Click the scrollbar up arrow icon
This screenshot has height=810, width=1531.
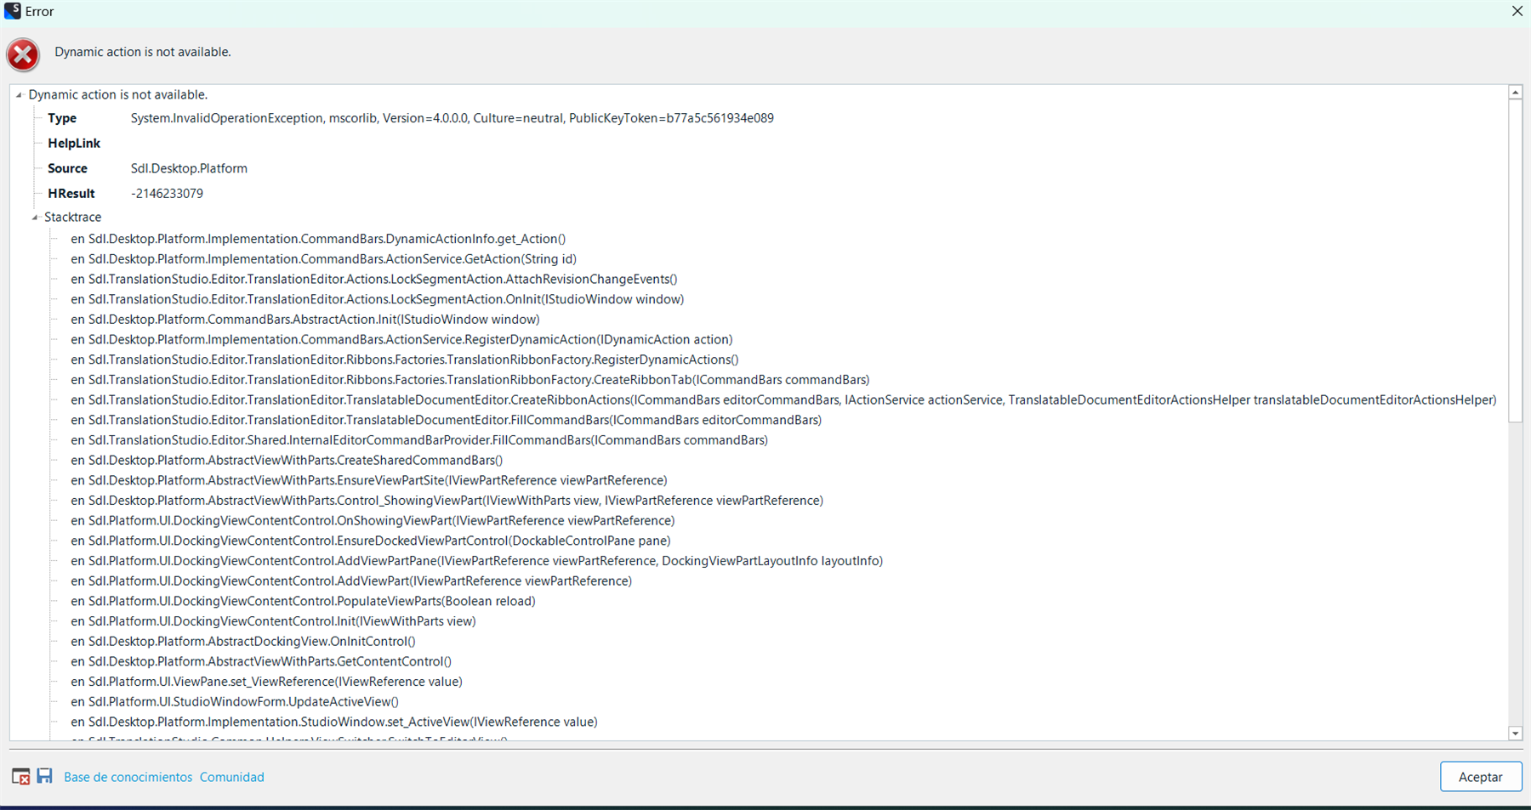(x=1516, y=92)
